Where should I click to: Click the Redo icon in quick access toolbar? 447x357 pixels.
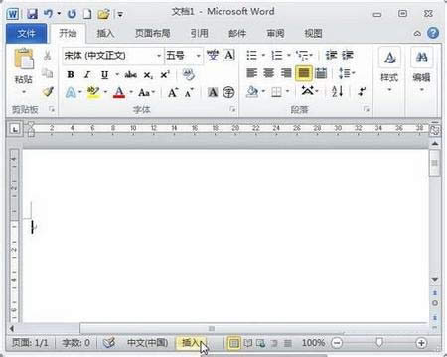tap(72, 14)
